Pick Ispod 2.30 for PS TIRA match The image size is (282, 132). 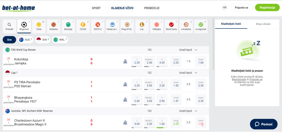tap(201, 84)
